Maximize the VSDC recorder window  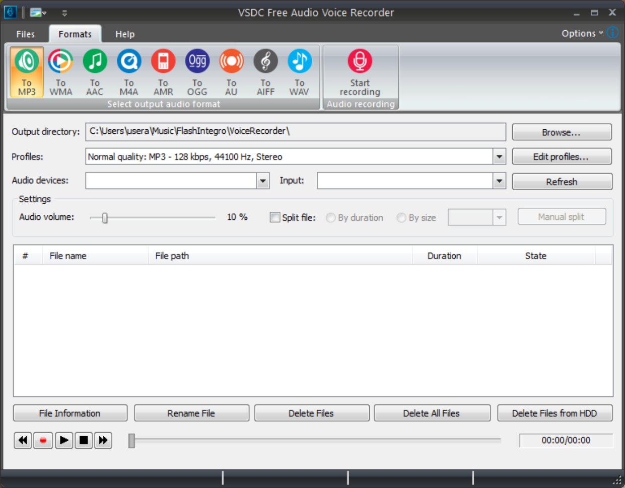coord(595,13)
